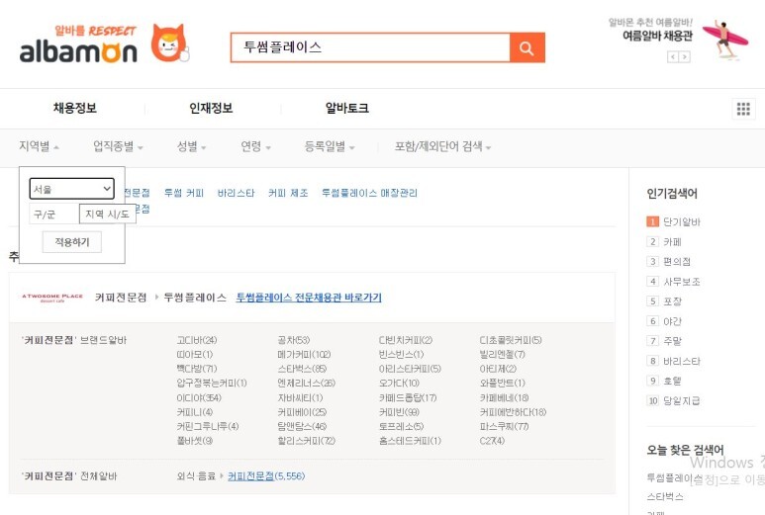Screen dimensions: 765x515
Task: Click the A Twosome Place logo
Action: pyautogui.click(x=51, y=297)
